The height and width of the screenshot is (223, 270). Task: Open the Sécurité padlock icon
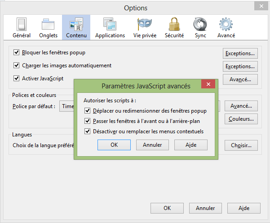coord(174,24)
